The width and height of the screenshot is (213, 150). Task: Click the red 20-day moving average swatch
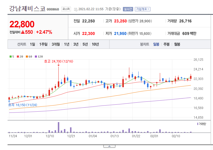point(18,56)
